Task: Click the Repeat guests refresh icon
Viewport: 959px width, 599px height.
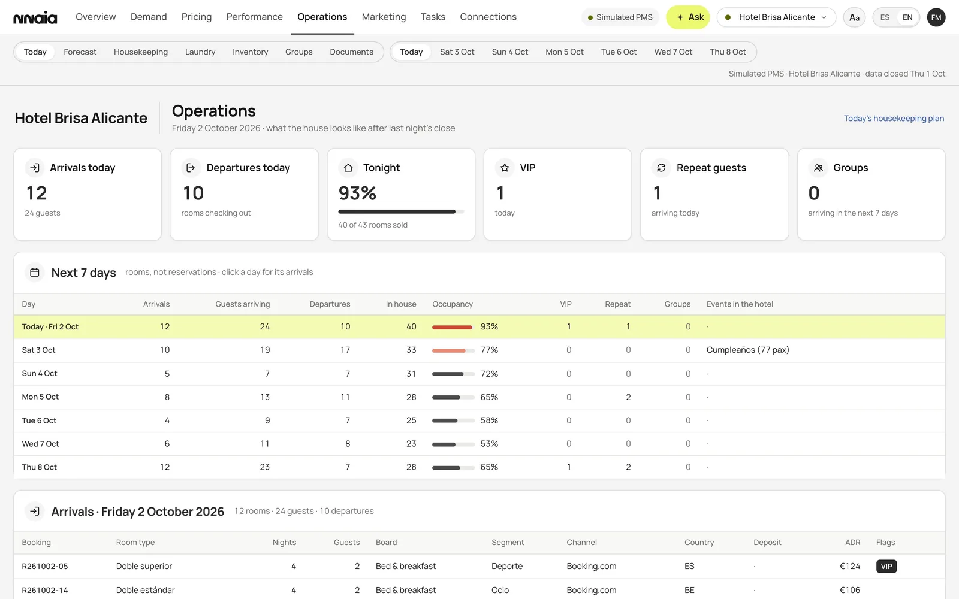Action: coord(661,168)
